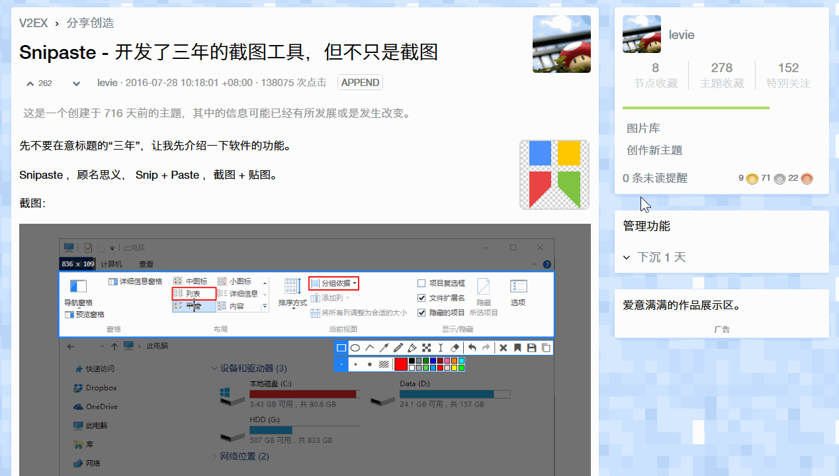Viewport: 839px width, 476px height.
Task: Choose the arrow annotation tool
Action: [x=384, y=348]
